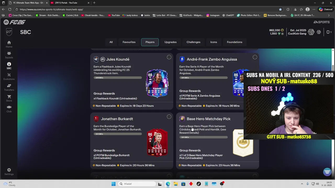The width and height of the screenshot is (335, 188).
Task: Open the Base Hero Matchday Pick SBC
Action: (209, 119)
